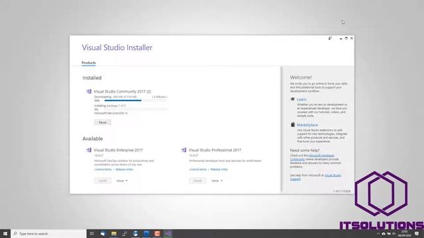The width and height of the screenshot is (424, 238).
Task: Click Install under Visual Studio Enterprise 2017
Action: 103,180
